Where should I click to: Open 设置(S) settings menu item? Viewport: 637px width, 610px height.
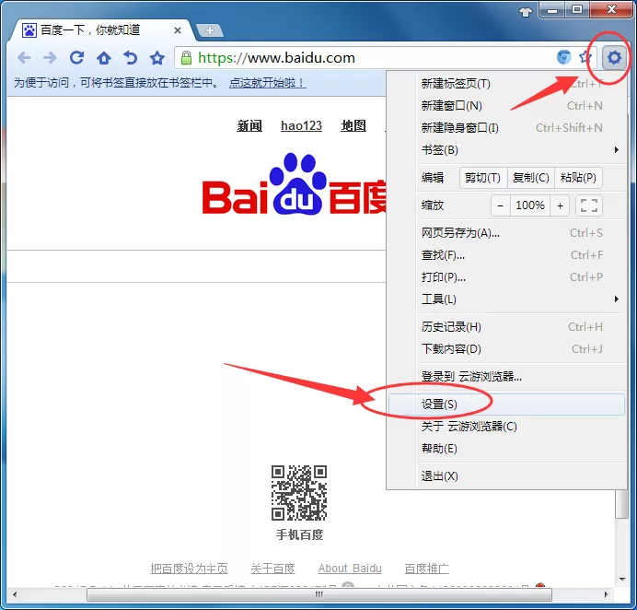tap(506, 405)
